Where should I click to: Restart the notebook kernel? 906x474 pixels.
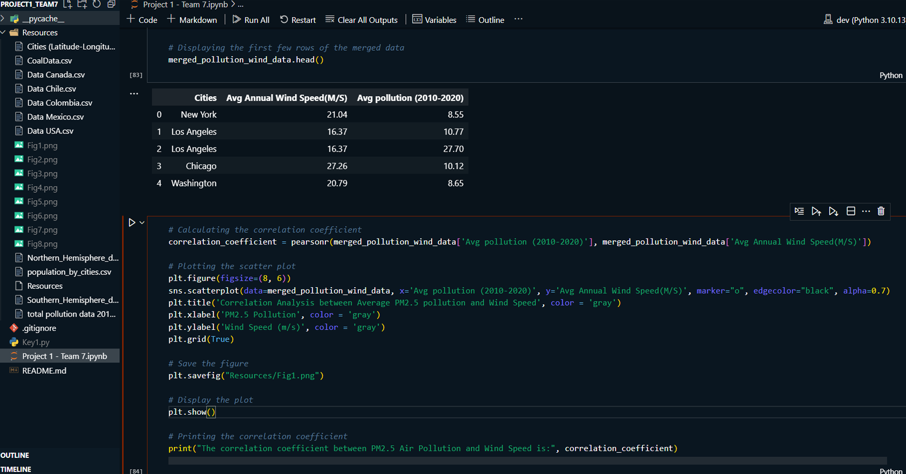(x=298, y=20)
